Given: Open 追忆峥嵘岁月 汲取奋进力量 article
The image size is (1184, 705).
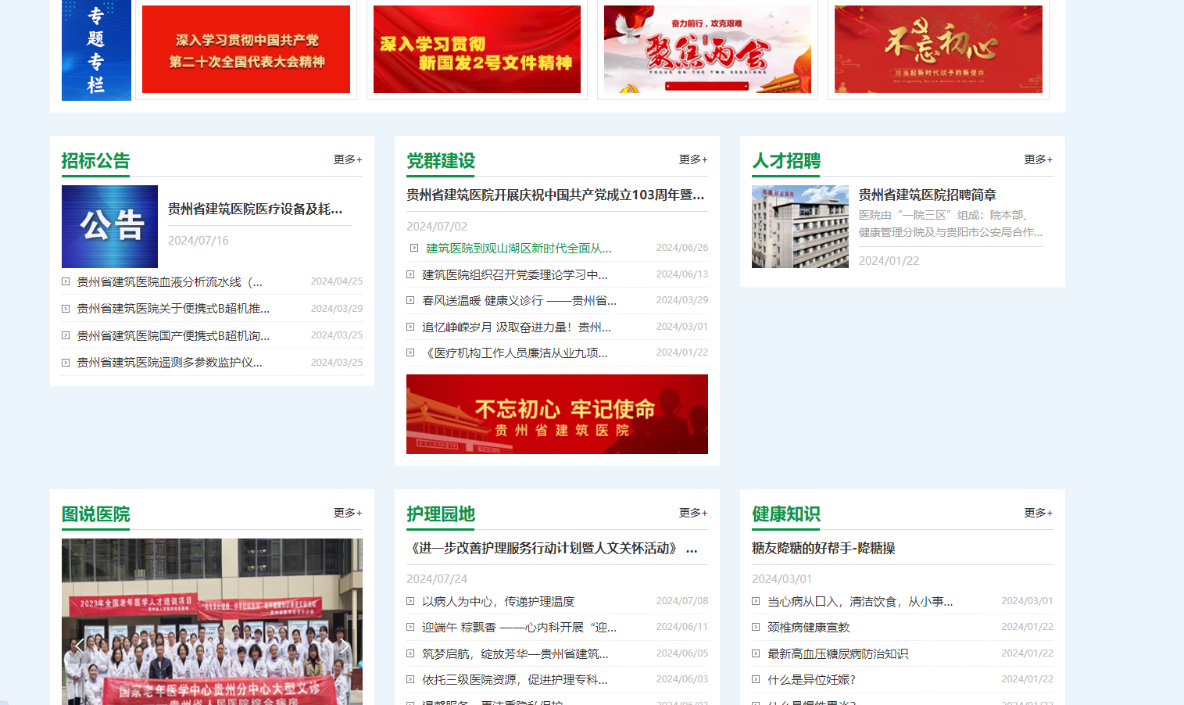Looking at the screenshot, I should coord(517,327).
